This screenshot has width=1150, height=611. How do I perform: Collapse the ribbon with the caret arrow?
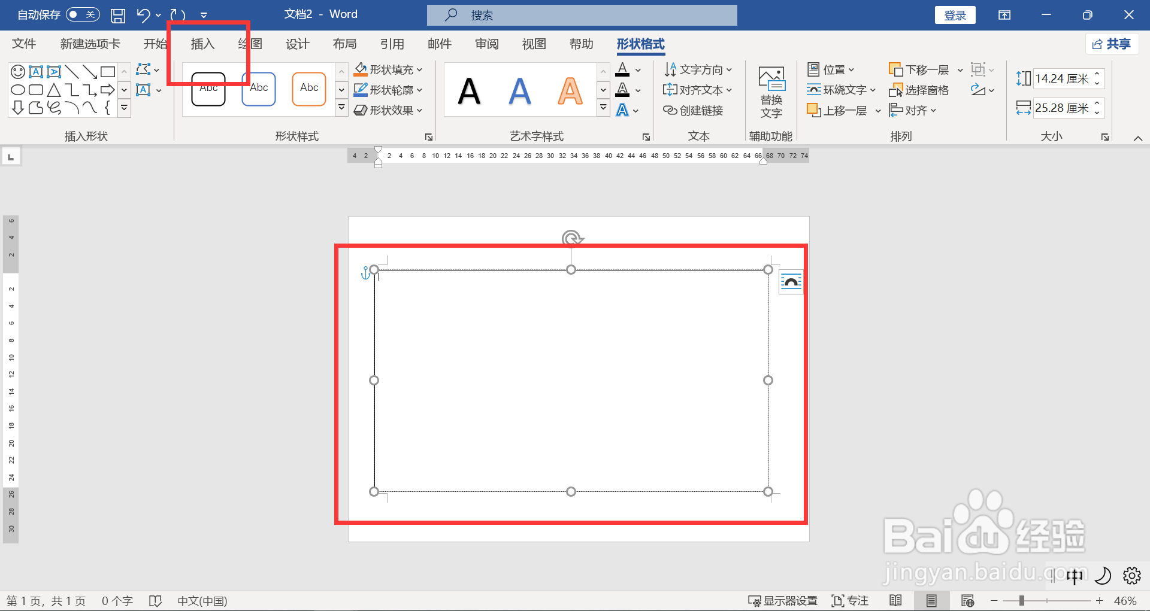coord(1137,138)
